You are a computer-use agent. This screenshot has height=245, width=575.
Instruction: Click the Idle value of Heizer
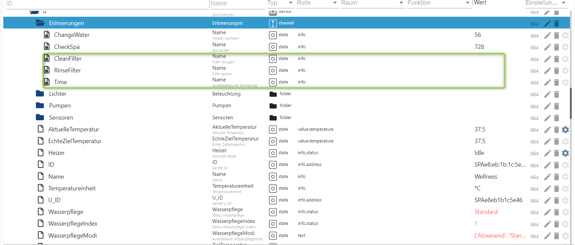(x=479, y=153)
